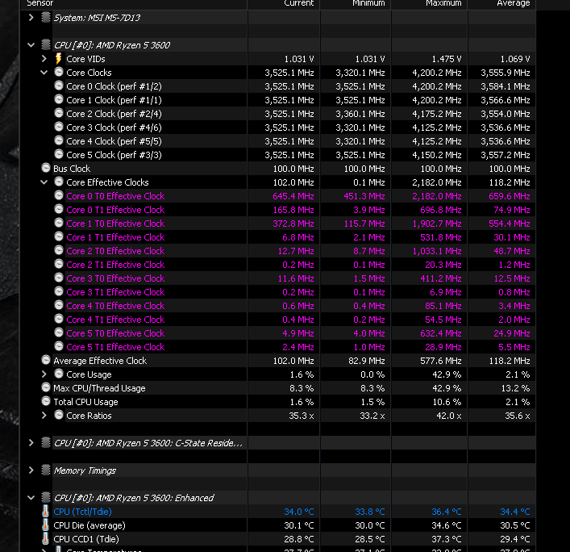Click the thermometer icon for CPU Die (average)

(x=46, y=525)
